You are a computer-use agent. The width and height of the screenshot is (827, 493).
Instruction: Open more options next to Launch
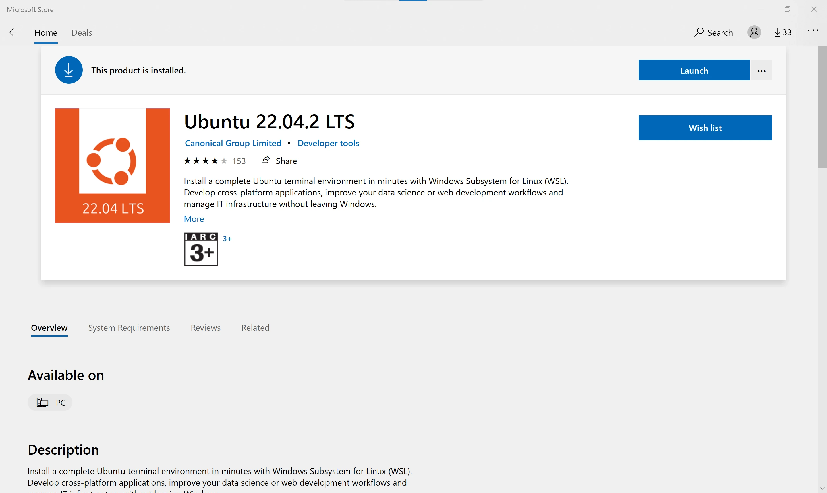tap(761, 70)
